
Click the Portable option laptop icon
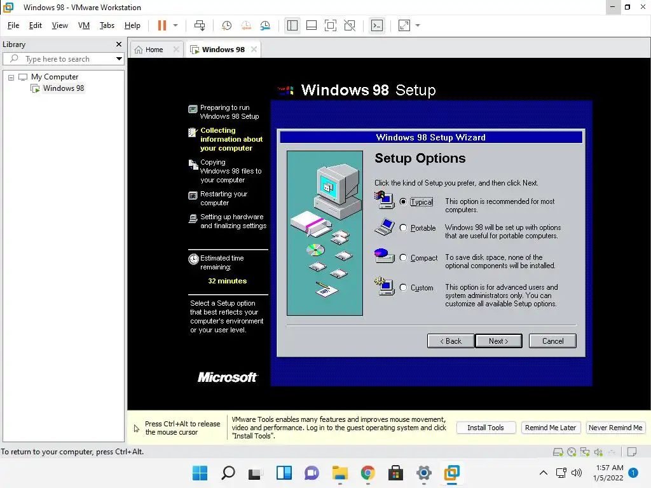coord(385,227)
